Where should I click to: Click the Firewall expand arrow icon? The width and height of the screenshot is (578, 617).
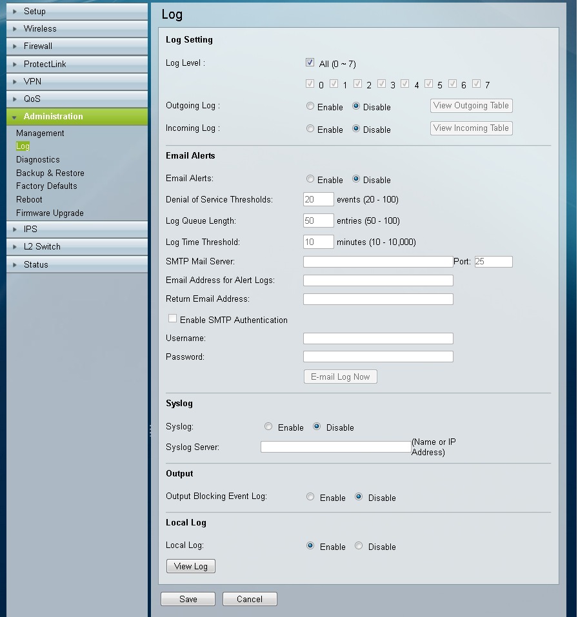coord(14,46)
